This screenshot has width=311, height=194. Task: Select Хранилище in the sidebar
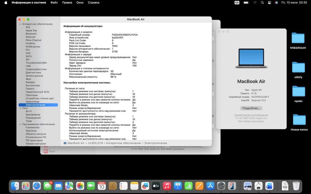pyautogui.click(x=33, y=102)
